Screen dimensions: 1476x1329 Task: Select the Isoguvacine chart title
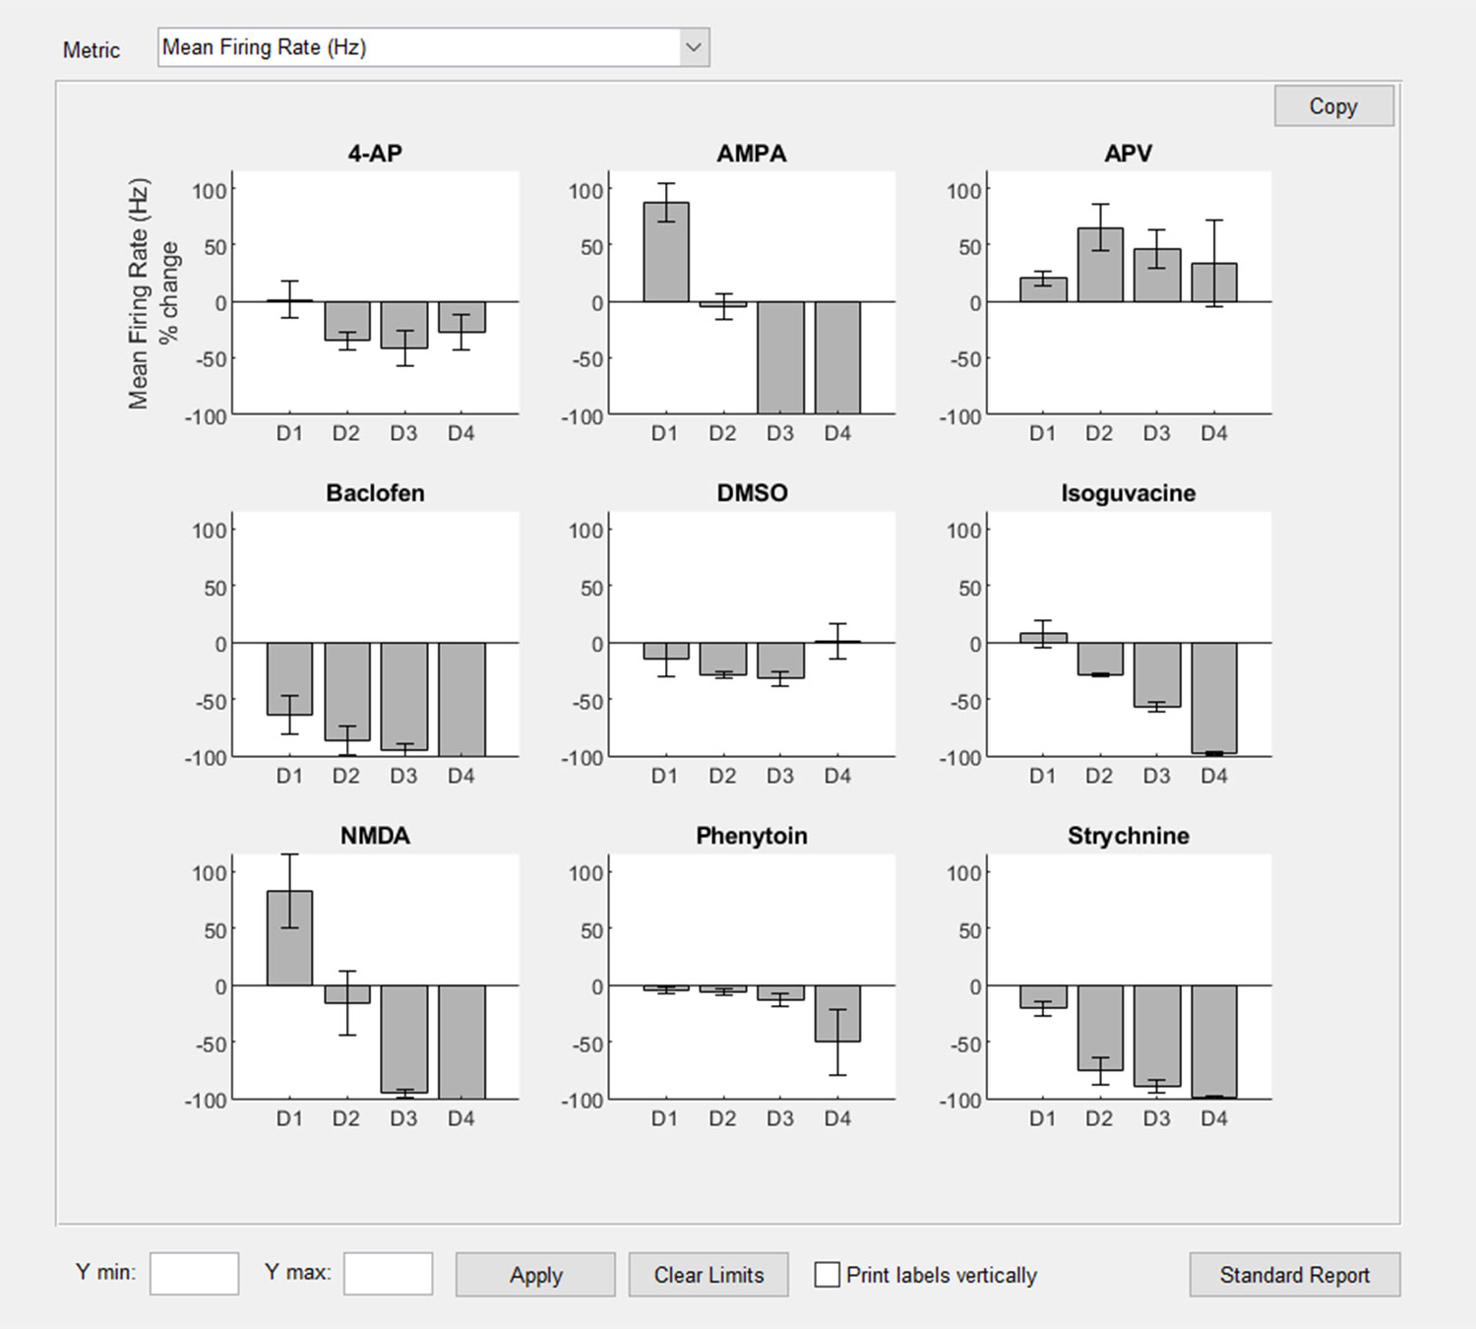point(1129,493)
